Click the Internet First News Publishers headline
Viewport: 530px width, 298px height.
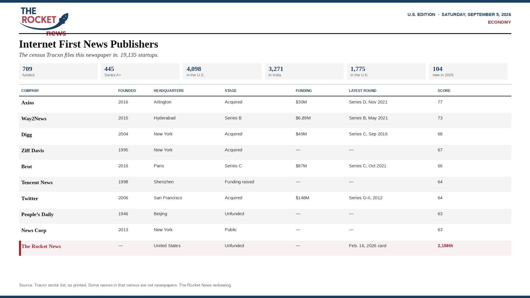[88, 44]
